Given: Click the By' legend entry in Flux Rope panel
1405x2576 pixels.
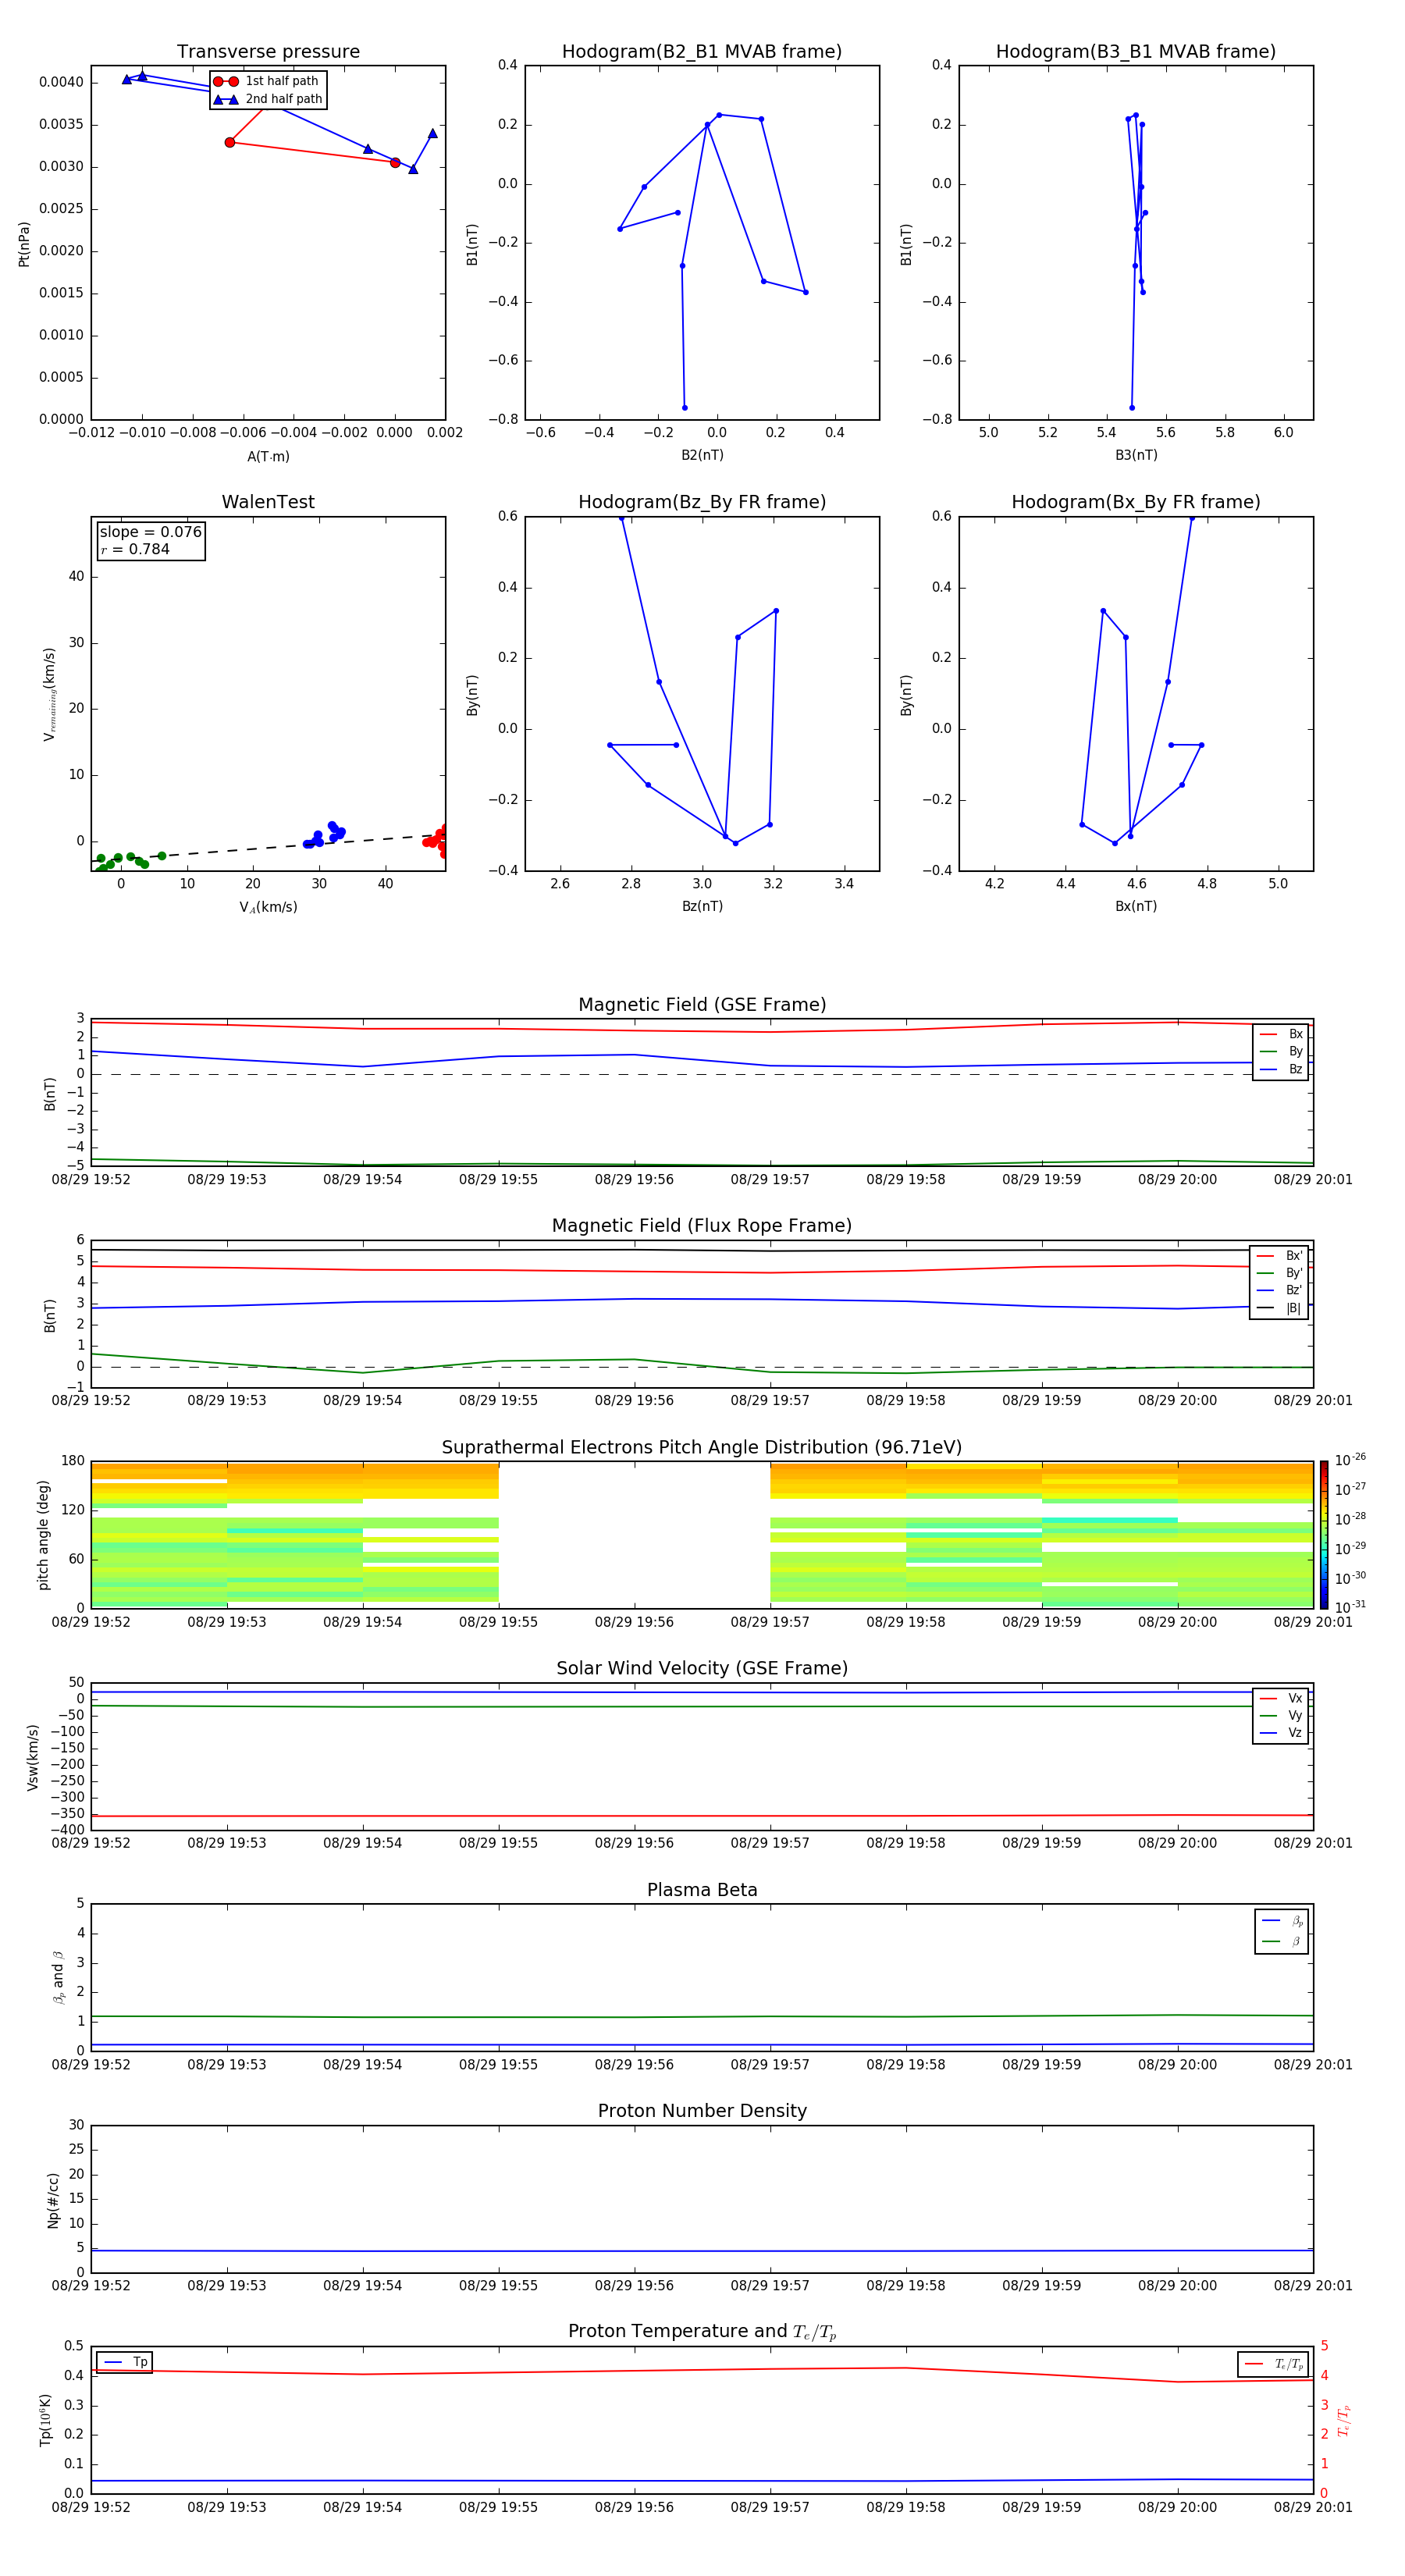Looking at the screenshot, I should pos(1279,1273).
